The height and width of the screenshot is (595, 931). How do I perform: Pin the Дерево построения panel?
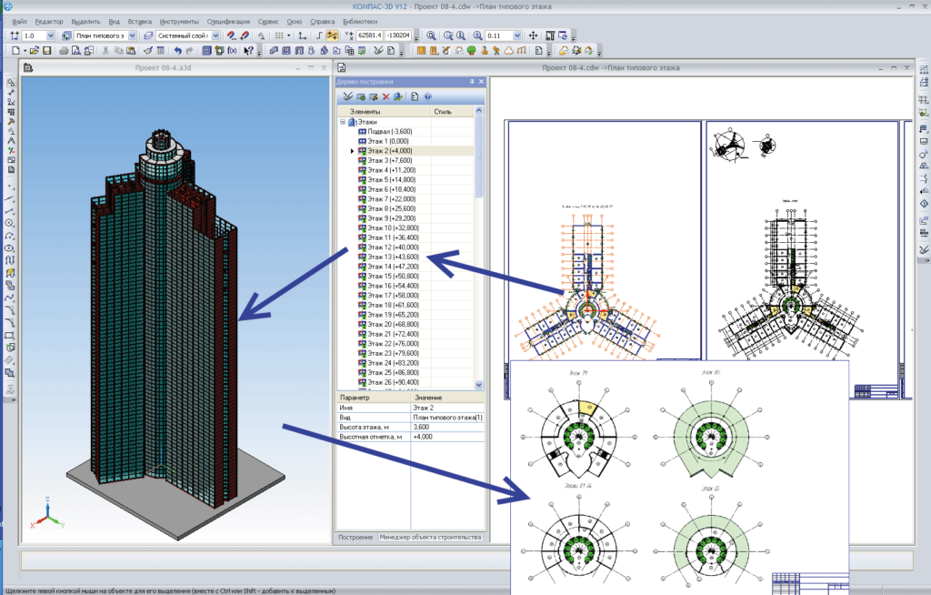[x=472, y=81]
